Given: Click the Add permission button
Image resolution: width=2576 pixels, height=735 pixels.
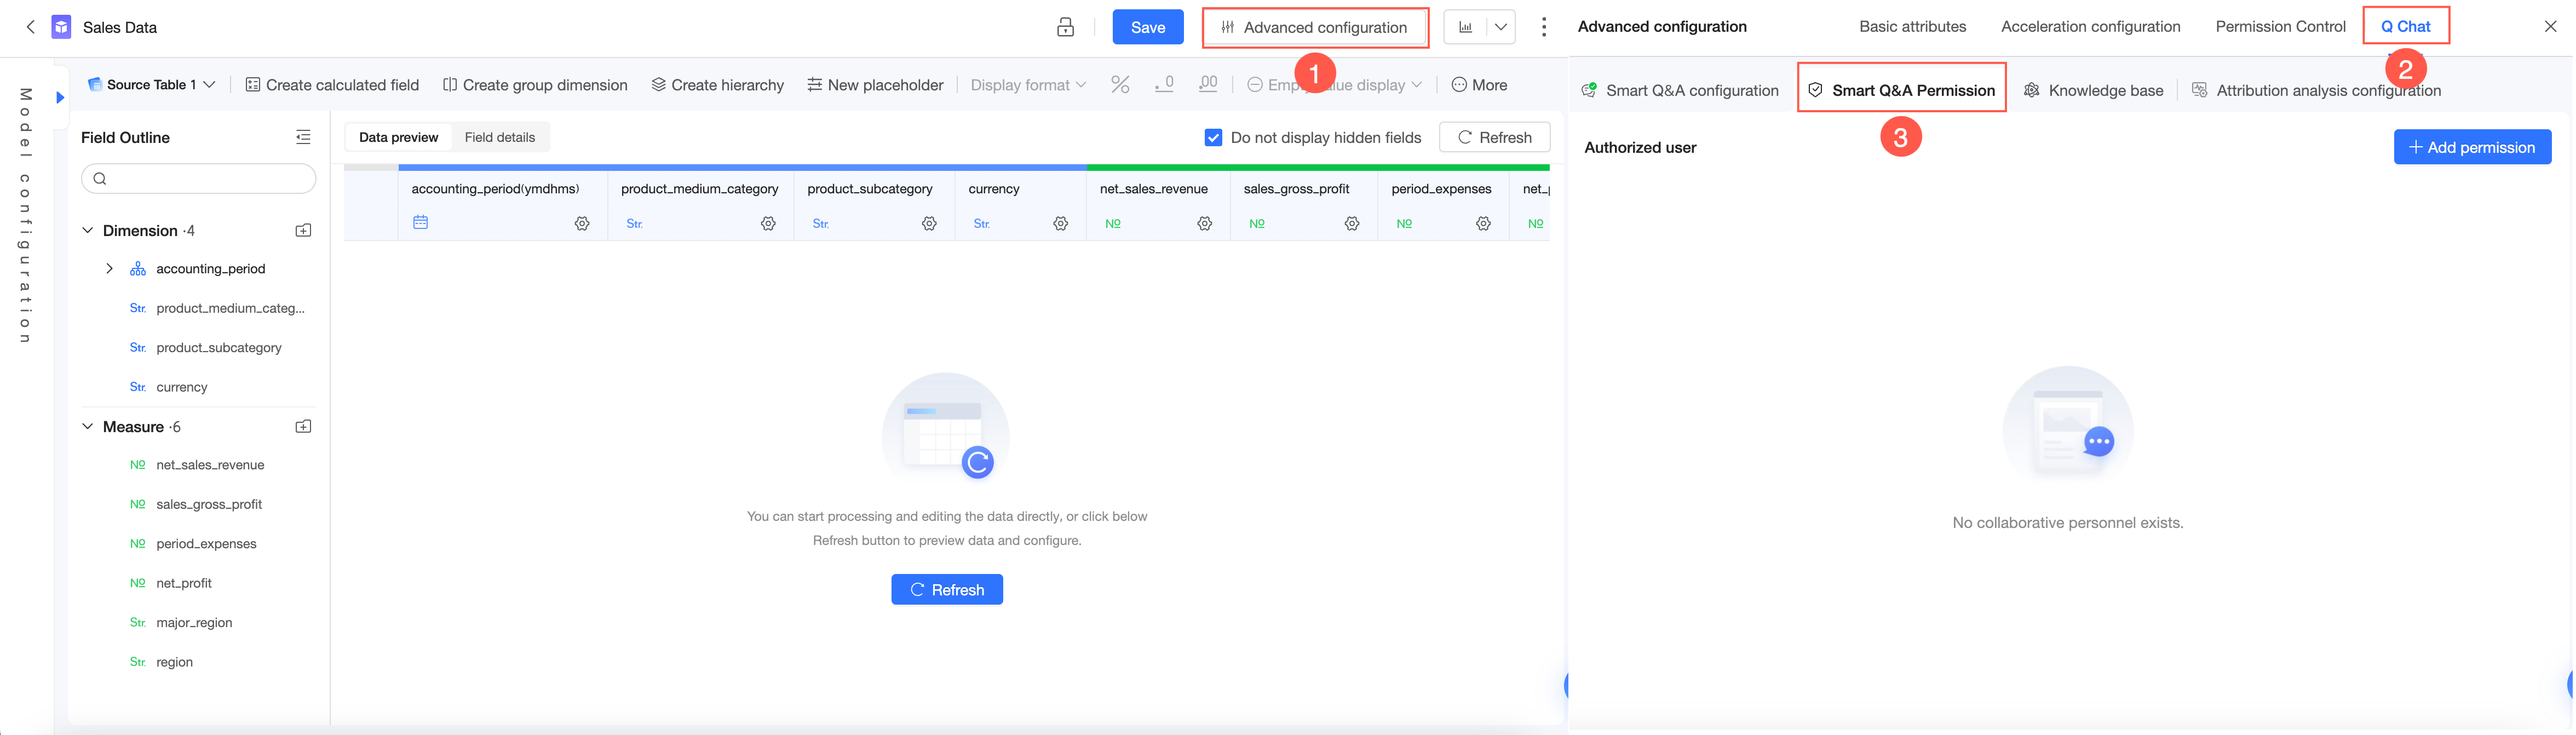Looking at the screenshot, I should click(2471, 147).
